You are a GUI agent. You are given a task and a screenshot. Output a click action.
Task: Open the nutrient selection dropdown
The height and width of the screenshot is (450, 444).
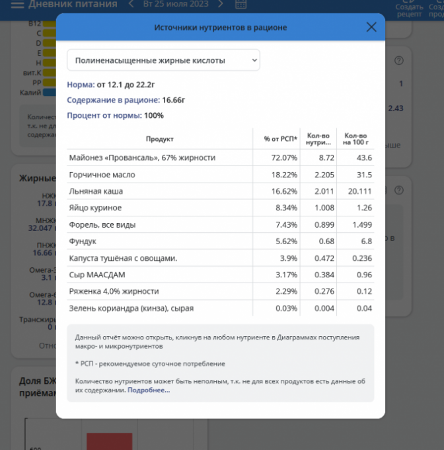point(163,60)
